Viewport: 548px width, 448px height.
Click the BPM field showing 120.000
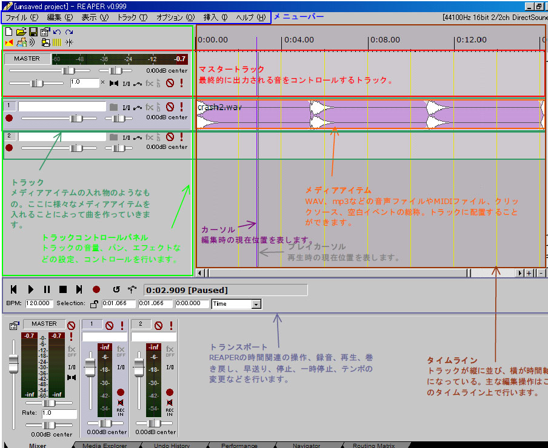(x=39, y=303)
